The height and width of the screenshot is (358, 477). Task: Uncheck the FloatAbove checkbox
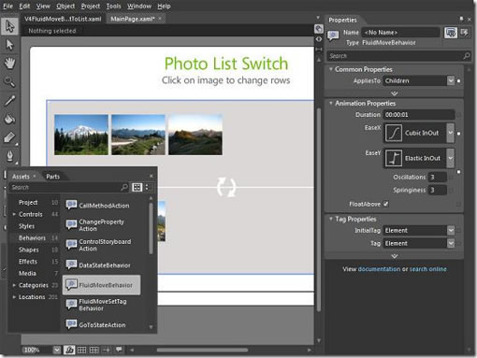point(386,204)
